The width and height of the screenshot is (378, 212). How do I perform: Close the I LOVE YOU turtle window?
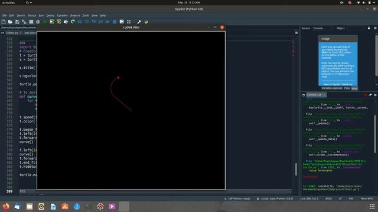(222, 28)
